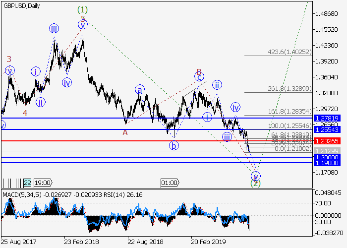Click the green (2) wave label at bottom
The height and width of the screenshot is (248, 347).
pos(255,183)
